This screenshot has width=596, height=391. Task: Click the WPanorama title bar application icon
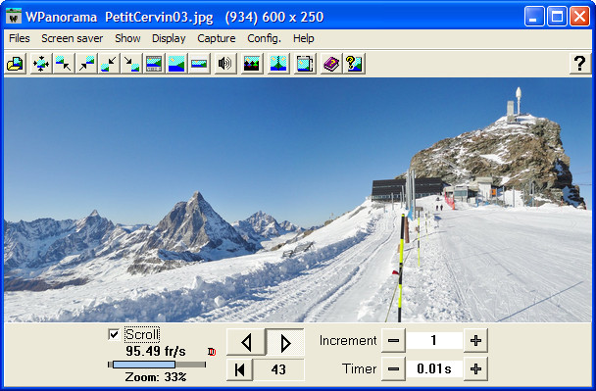[x=14, y=17]
